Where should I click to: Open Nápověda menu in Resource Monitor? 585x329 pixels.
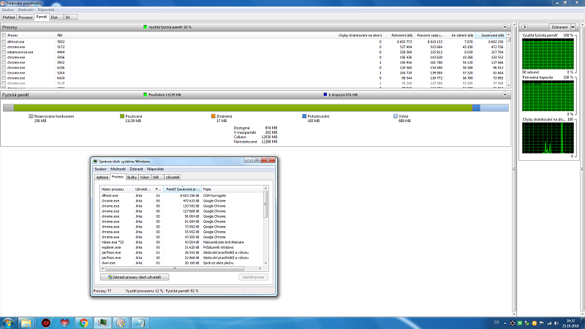pyautogui.click(x=46, y=10)
